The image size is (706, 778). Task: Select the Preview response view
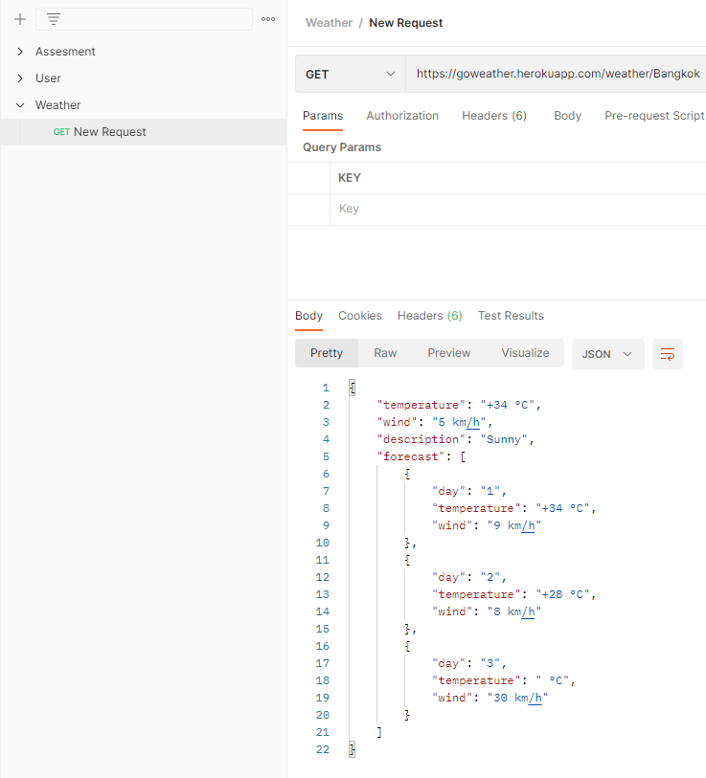click(x=449, y=353)
